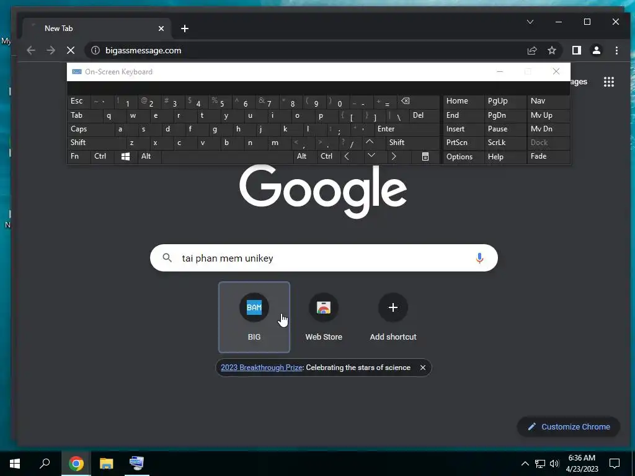635x476 pixels.
Task: Close the On-Screen Keyboard window
Action: (556, 72)
